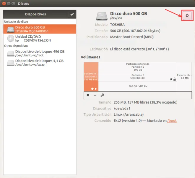Open the disk options gear menu
This screenshot has height=178, width=195.
coord(187,16)
